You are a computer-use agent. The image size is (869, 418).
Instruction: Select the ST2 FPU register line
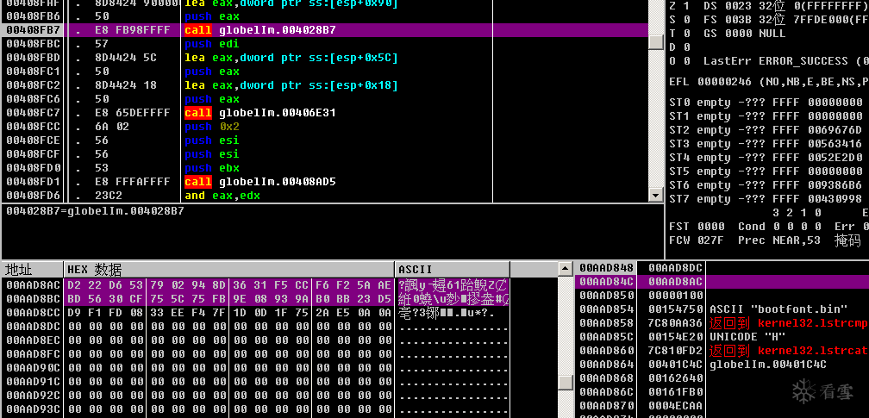766,130
